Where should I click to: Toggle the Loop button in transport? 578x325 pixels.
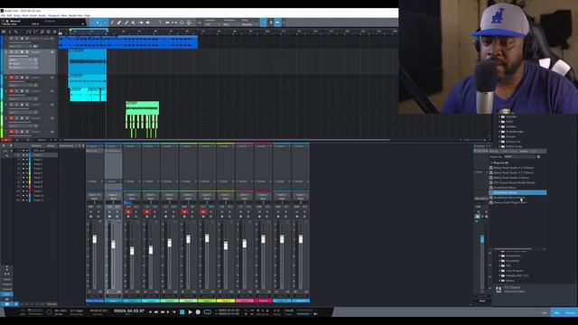click(x=208, y=312)
